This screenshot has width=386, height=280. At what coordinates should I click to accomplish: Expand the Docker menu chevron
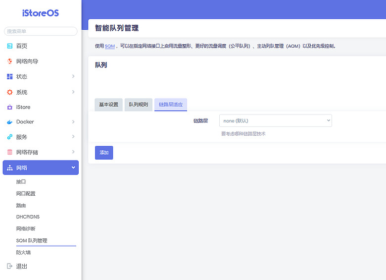tap(73, 122)
